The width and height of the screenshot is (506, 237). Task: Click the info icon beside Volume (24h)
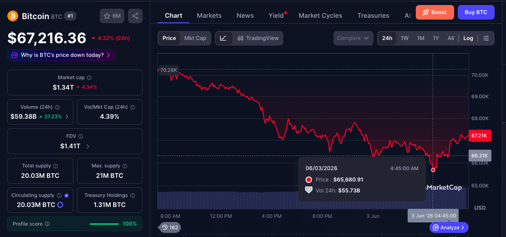pyautogui.click(x=57, y=107)
